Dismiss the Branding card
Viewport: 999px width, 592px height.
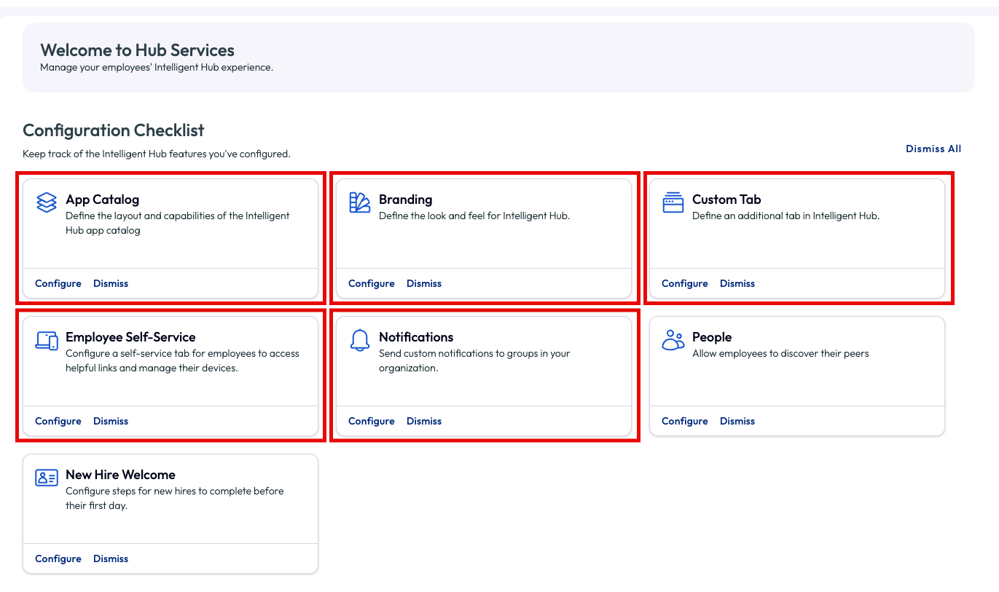[x=424, y=283]
